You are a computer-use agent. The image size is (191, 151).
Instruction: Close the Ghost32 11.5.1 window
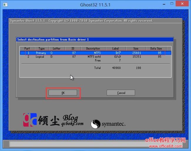click(182, 4)
